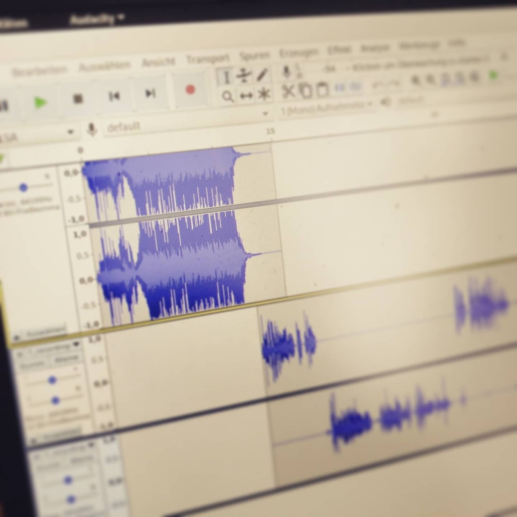Screen dimensions: 517x517
Task: Click the speaker icon in the device toolbar
Action: (385, 102)
